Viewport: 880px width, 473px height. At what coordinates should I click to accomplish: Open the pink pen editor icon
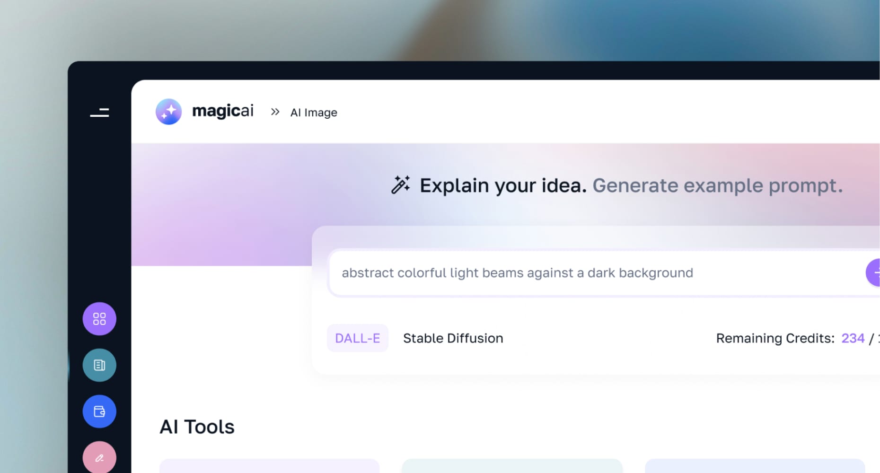(99, 457)
